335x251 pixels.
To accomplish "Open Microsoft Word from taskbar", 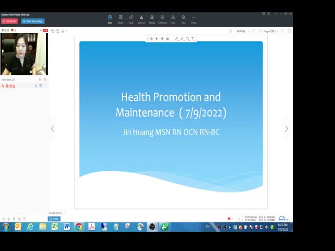I will click(x=66, y=226).
